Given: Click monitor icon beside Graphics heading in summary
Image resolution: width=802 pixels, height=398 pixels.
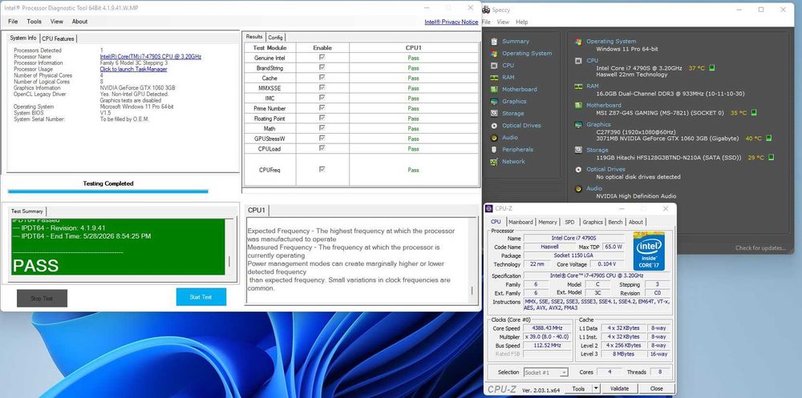Looking at the screenshot, I should coord(578,125).
